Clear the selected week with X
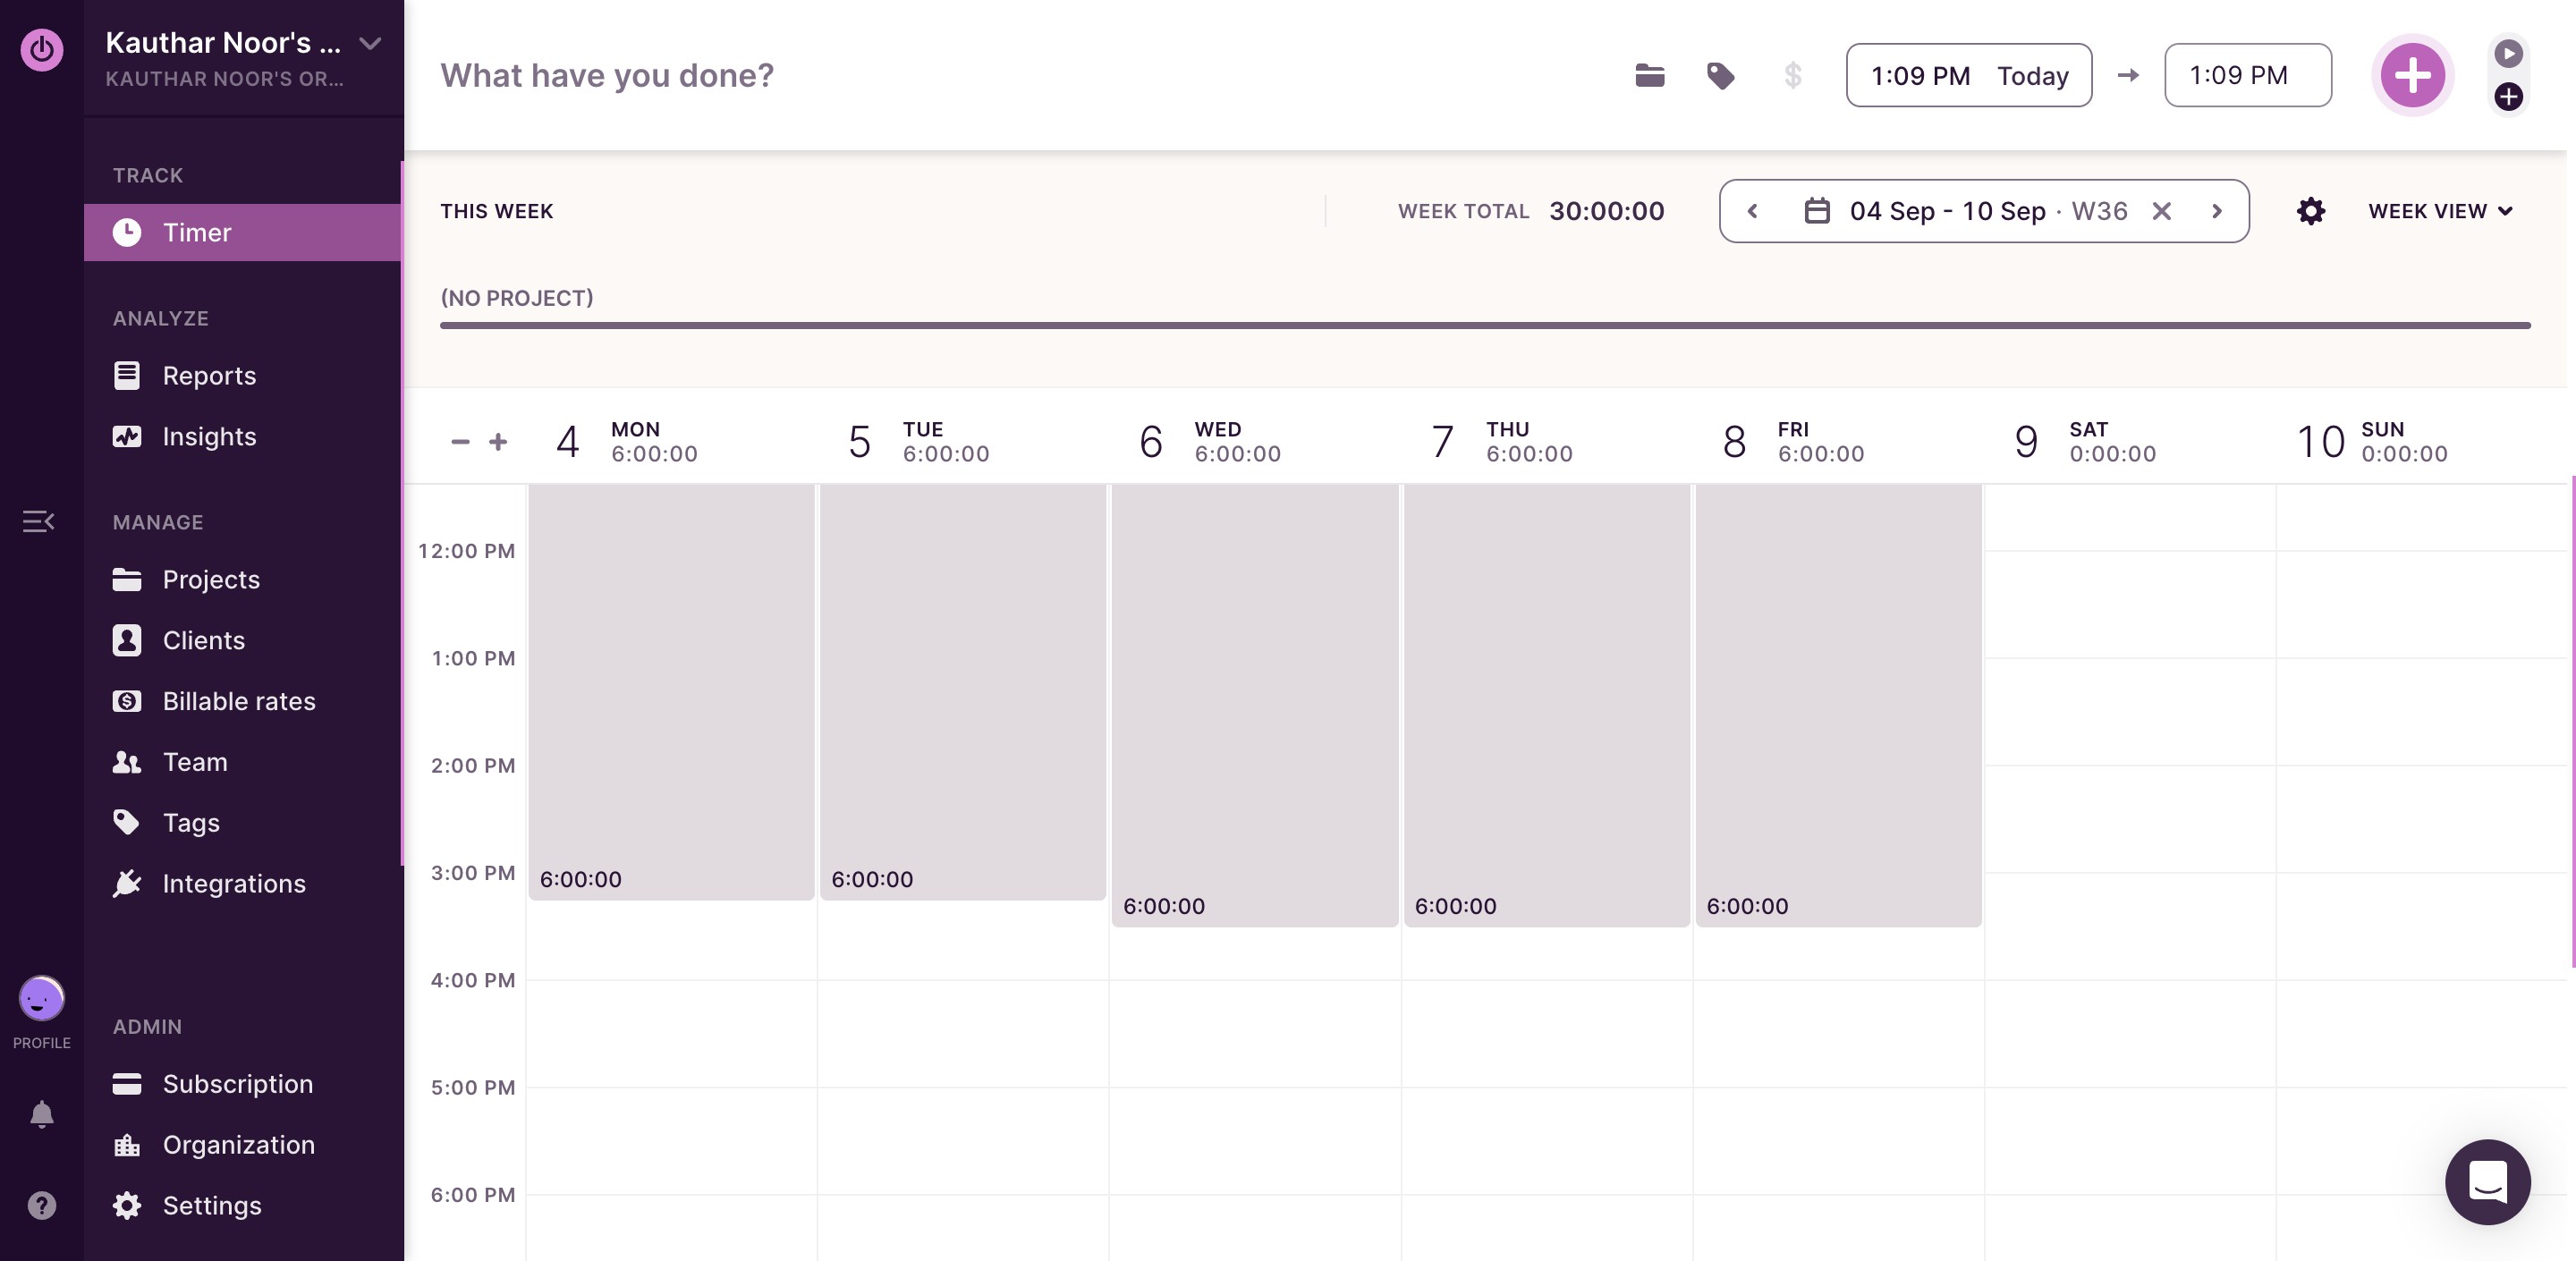The height and width of the screenshot is (1261, 2576). pos(2161,211)
